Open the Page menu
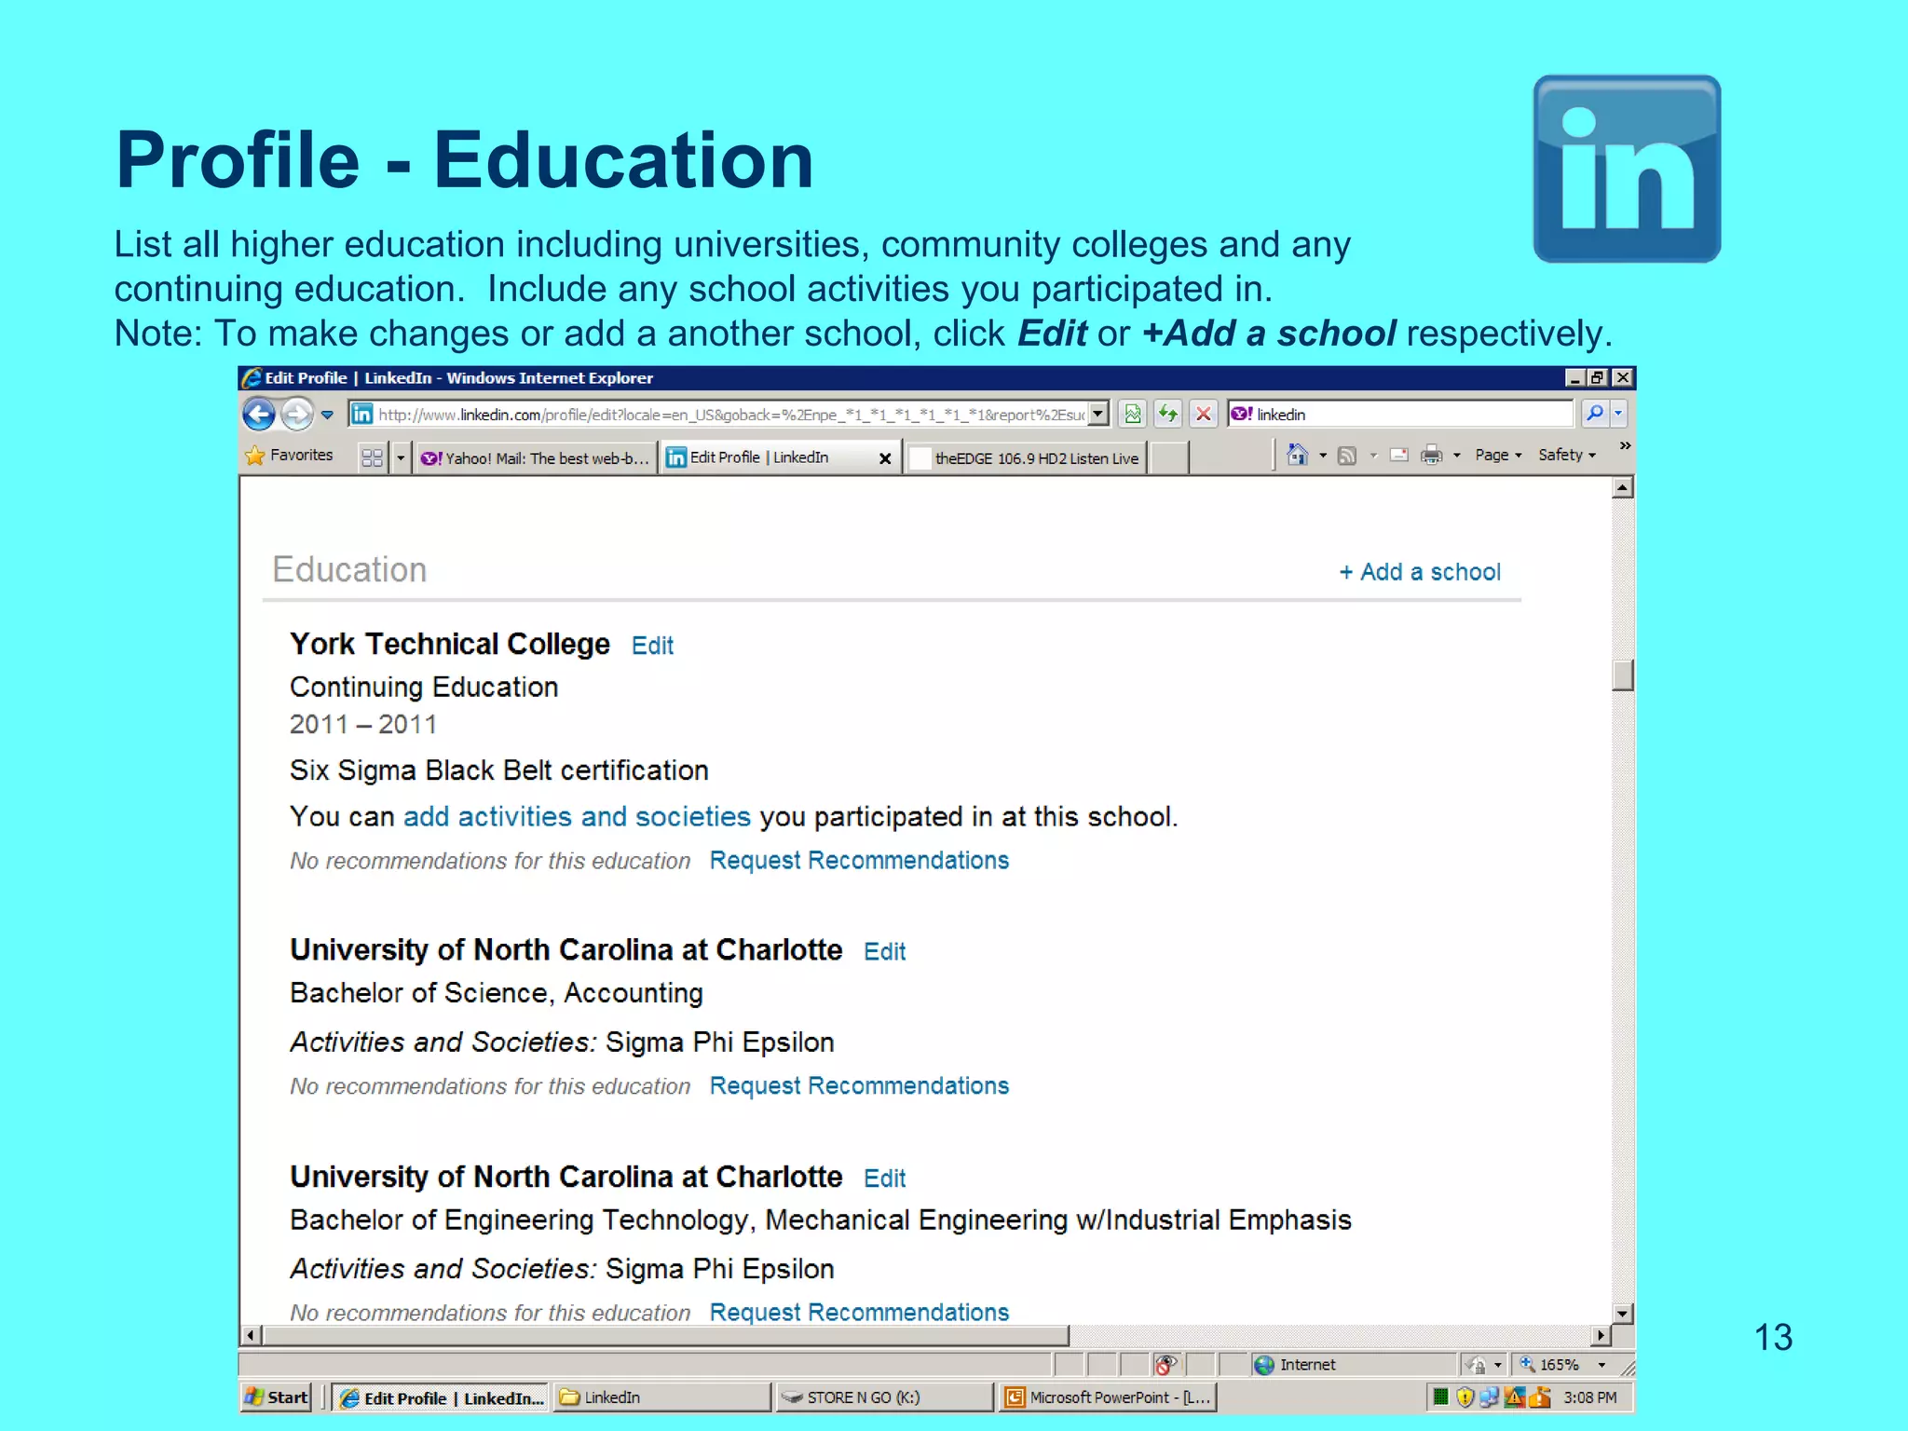The height and width of the screenshot is (1431, 1908). (1498, 455)
